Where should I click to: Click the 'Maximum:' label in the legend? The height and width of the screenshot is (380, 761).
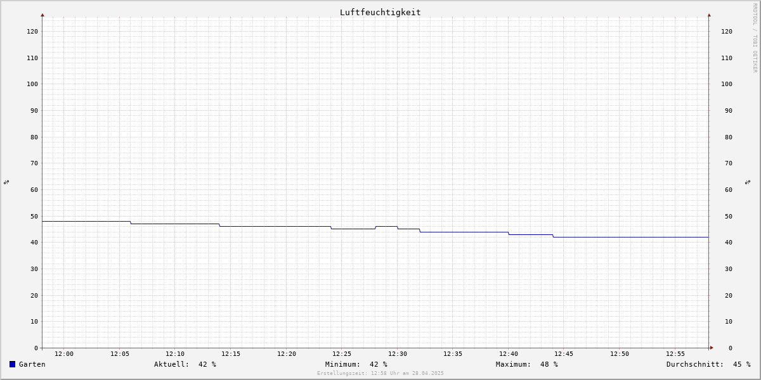pyautogui.click(x=514, y=364)
